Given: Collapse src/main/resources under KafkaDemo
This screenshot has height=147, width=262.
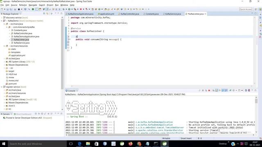Looking at the screenshot, I should pos(5,46).
